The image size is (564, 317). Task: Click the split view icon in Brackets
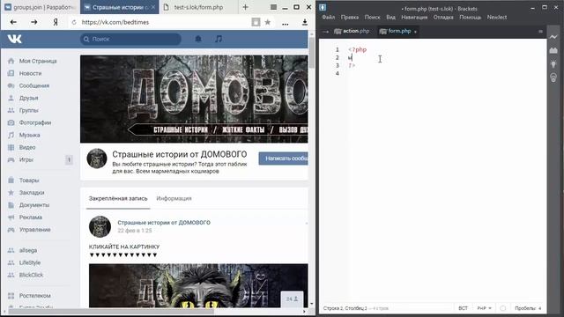(x=540, y=32)
